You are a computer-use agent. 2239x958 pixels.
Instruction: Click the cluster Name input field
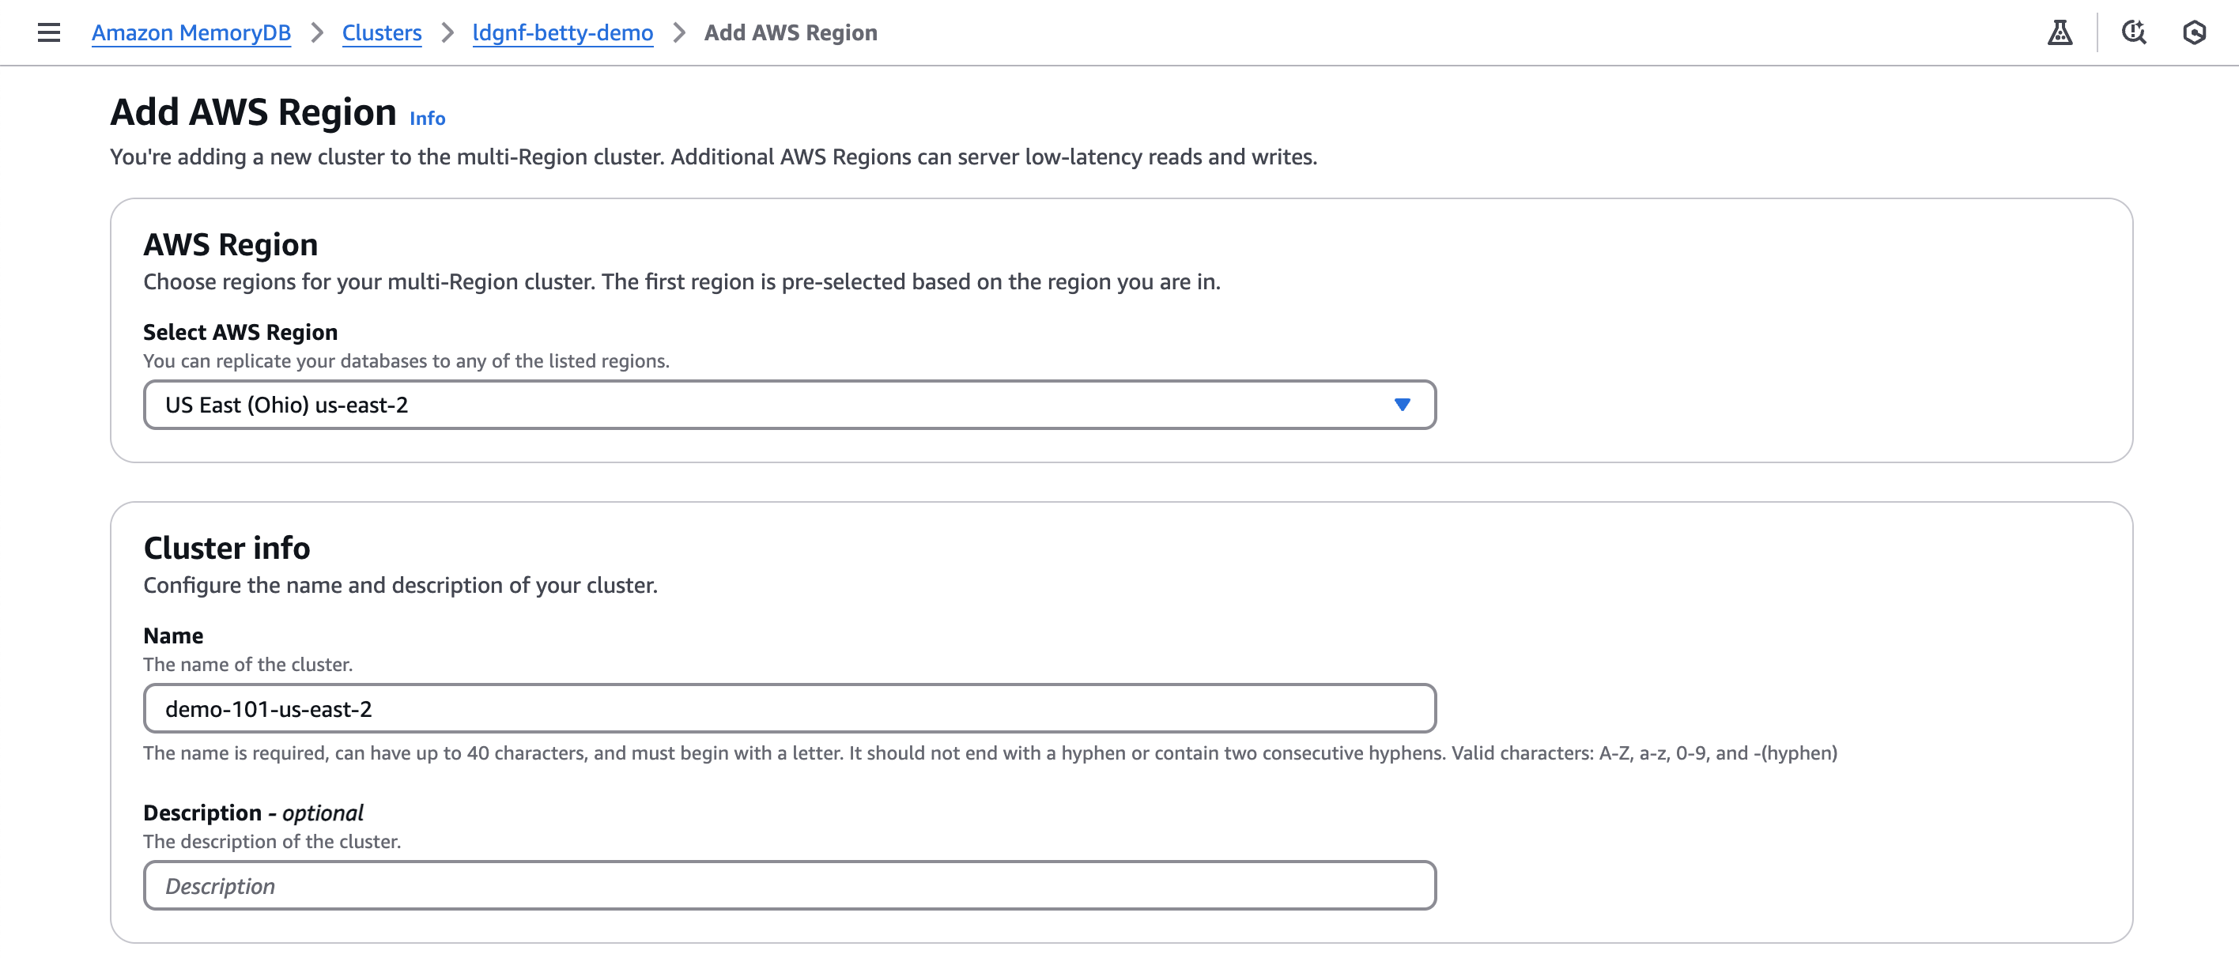[x=788, y=708]
